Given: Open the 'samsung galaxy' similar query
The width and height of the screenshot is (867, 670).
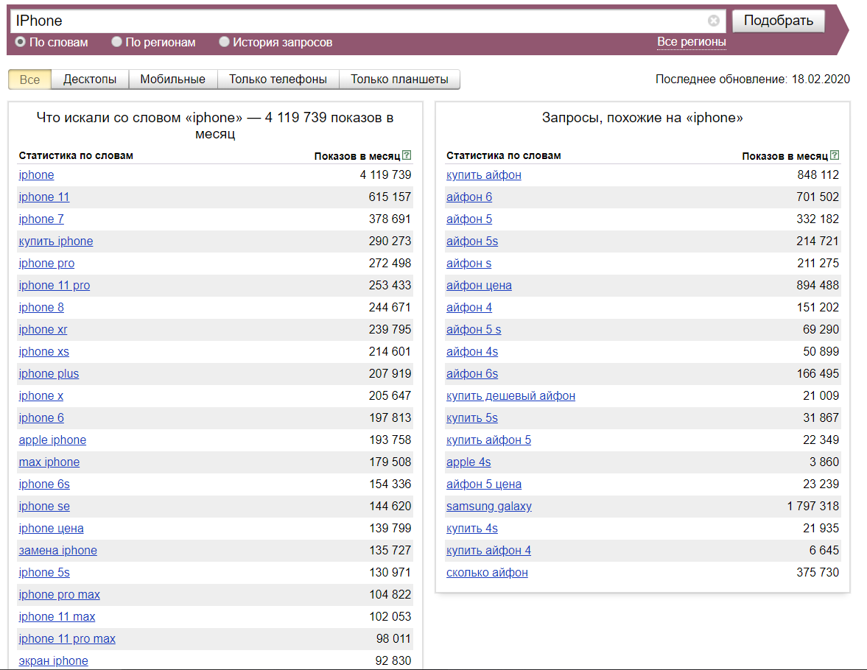Looking at the screenshot, I should (489, 507).
